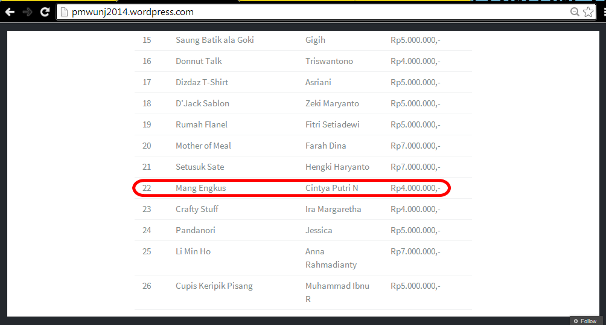Click the amount Rp4.000.000,- for Mang Engkus
Viewport: 606px width, 325px height.
pos(415,188)
